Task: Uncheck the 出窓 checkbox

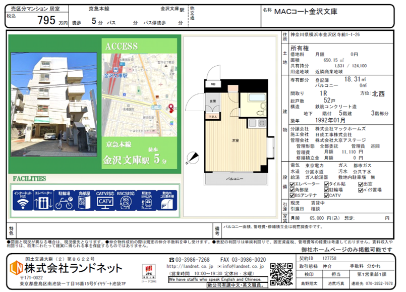Action: pyautogui.click(x=360, y=184)
